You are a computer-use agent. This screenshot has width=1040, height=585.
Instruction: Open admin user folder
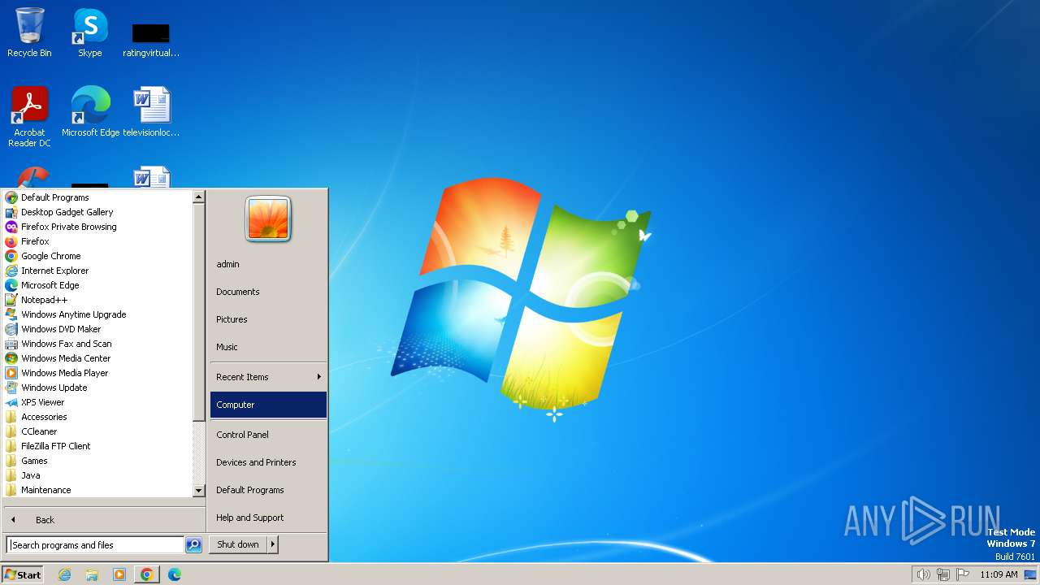click(x=268, y=264)
